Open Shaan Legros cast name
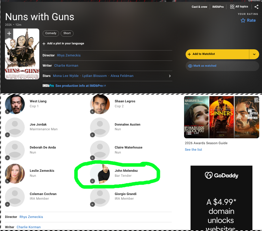The image size is (262, 231). [x=125, y=101]
